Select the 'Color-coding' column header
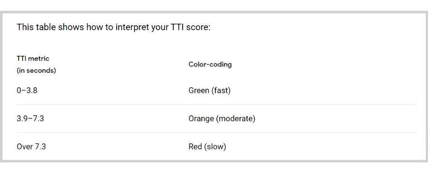The width and height of the screenshot is (428, 181). 210,64
